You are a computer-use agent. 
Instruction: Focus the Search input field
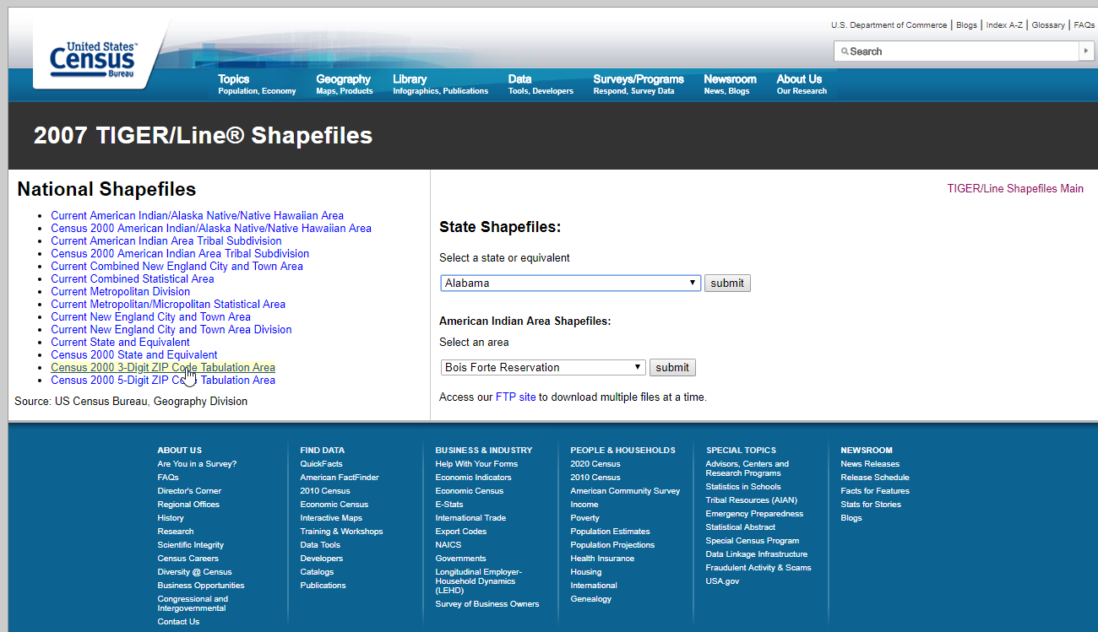point(957,51)
